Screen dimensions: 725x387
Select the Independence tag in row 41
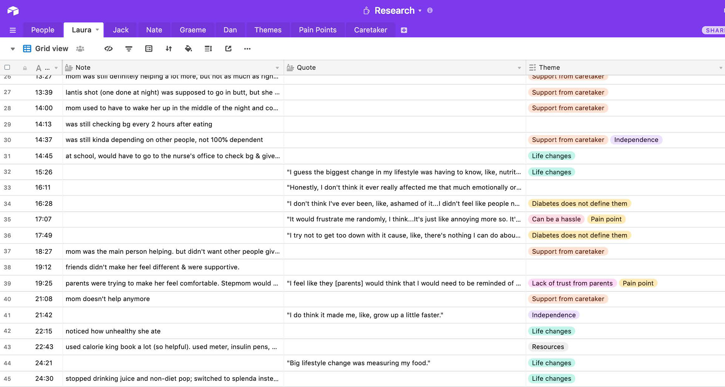[x=554, y=315]
